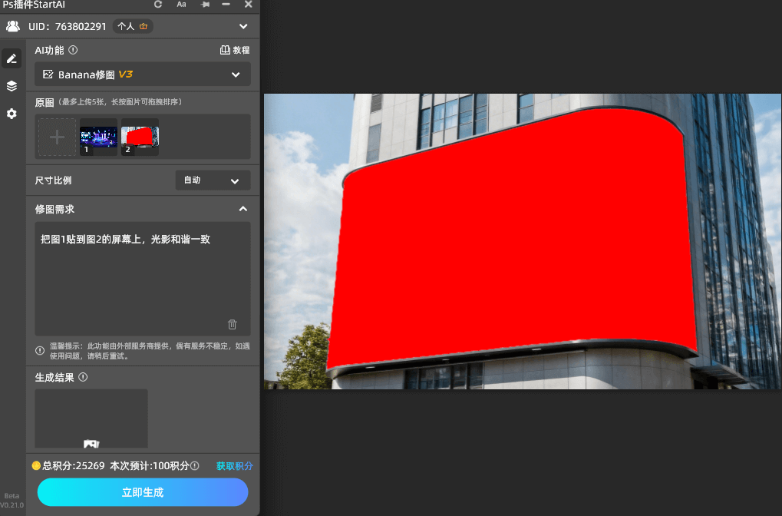Open the layers stack icon in the sidebar

(x=12, y=86)
